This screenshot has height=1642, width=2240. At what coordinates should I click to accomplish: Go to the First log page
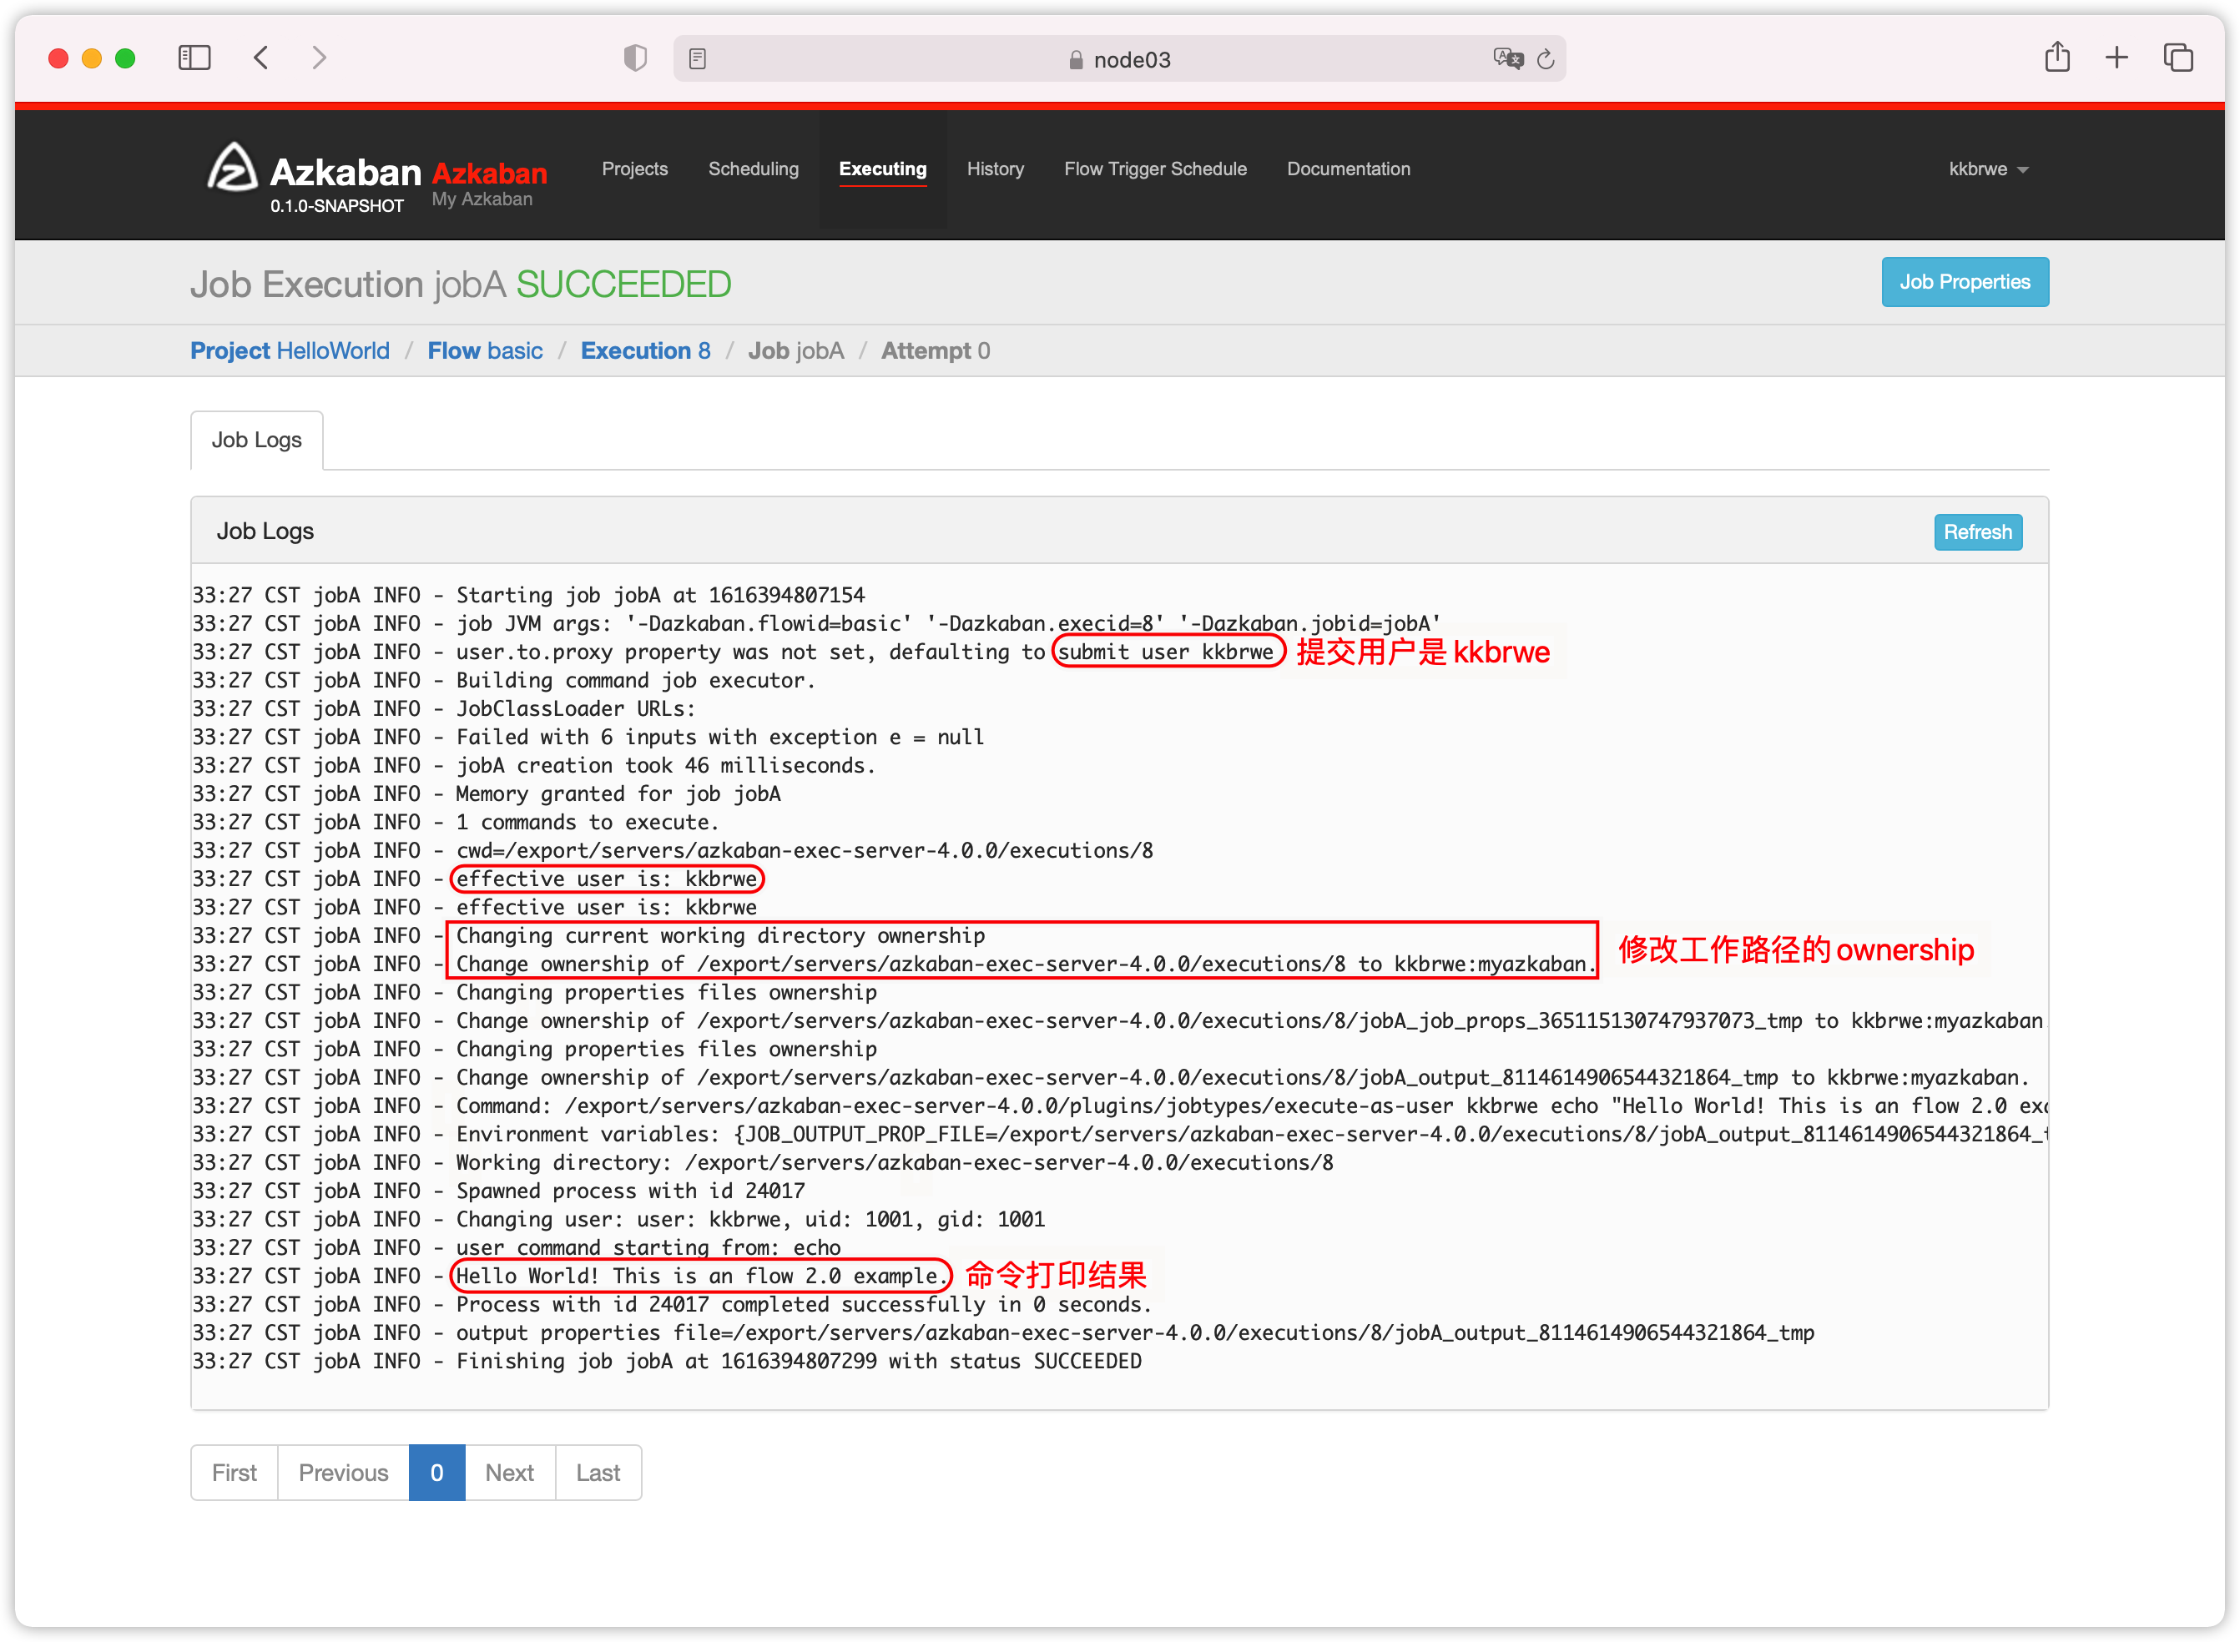235,1472
